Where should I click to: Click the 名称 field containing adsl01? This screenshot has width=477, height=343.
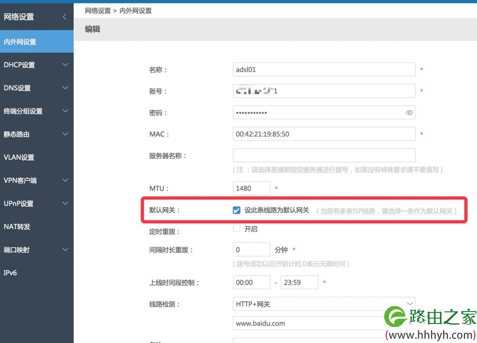(324, 69)
